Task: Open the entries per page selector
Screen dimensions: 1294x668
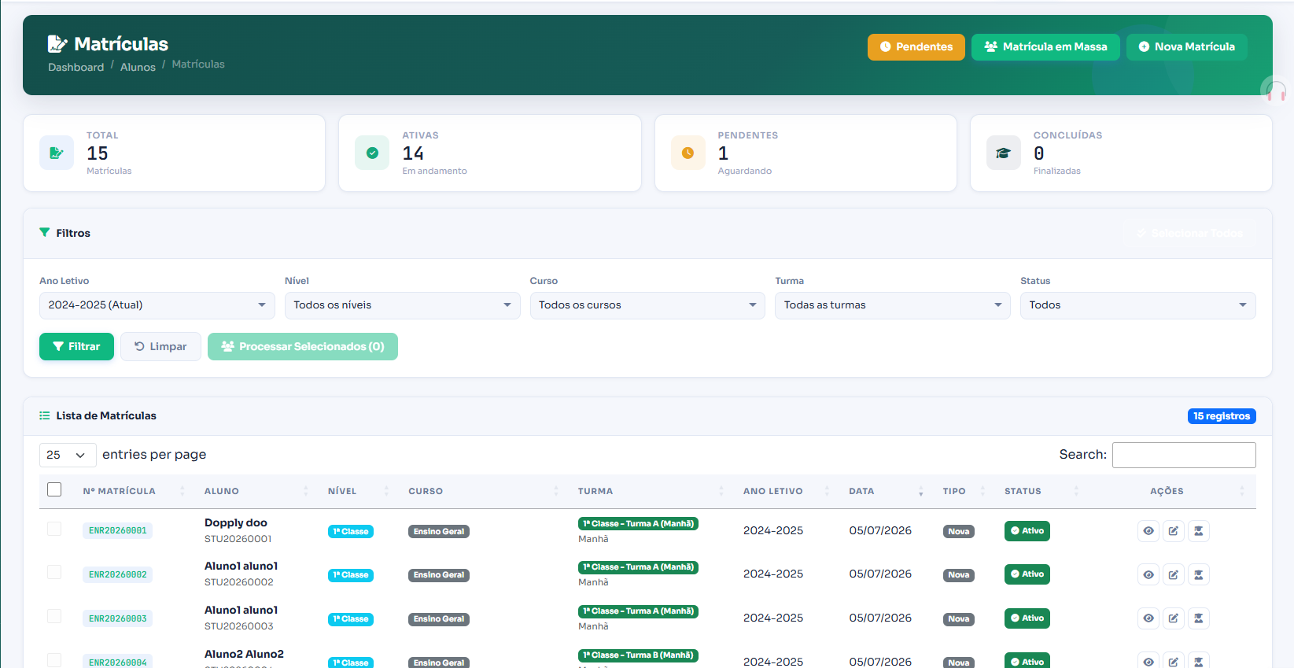Action: coord(68,455)
